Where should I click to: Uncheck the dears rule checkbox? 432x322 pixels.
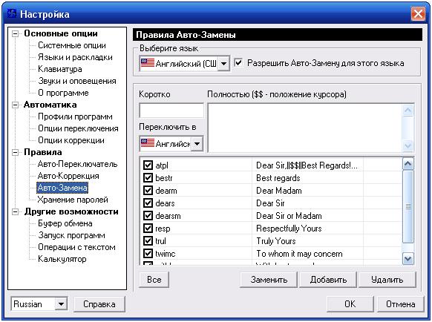tap(148, 203)
